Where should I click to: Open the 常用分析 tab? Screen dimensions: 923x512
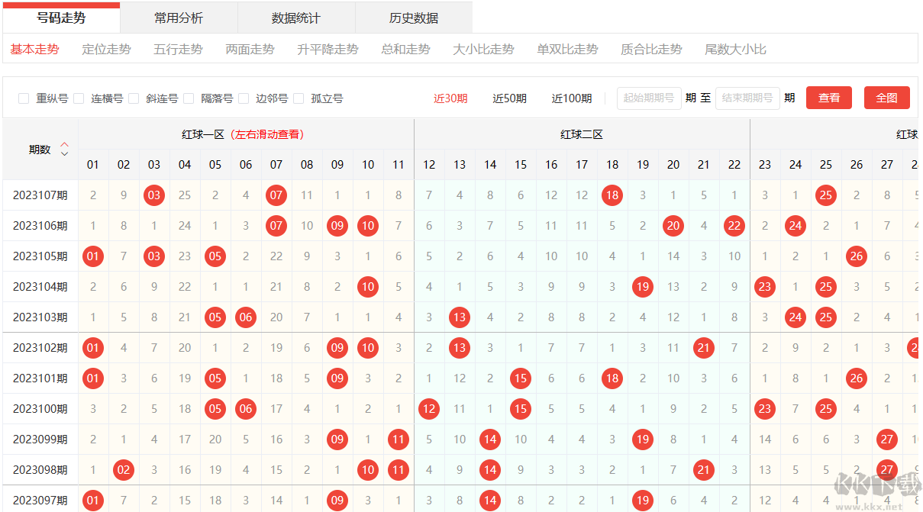click(179, 18)
